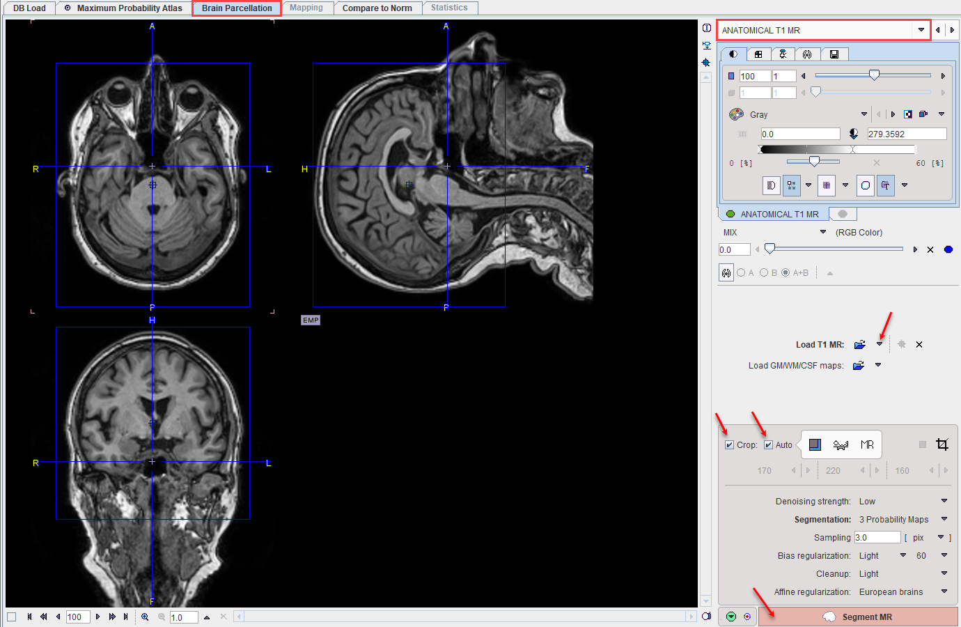The width and height of the screenshot is (961, 627).
Task: Open folder icon for Load GM/WM/CSF maps
Action: (859, 365)
